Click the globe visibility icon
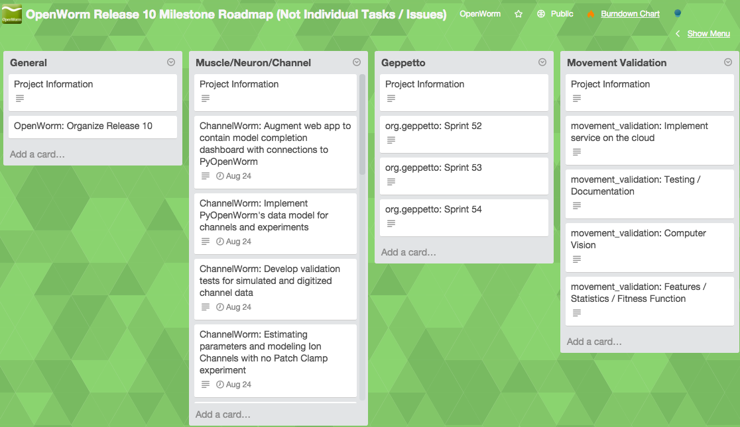 [x=541, y=14]
